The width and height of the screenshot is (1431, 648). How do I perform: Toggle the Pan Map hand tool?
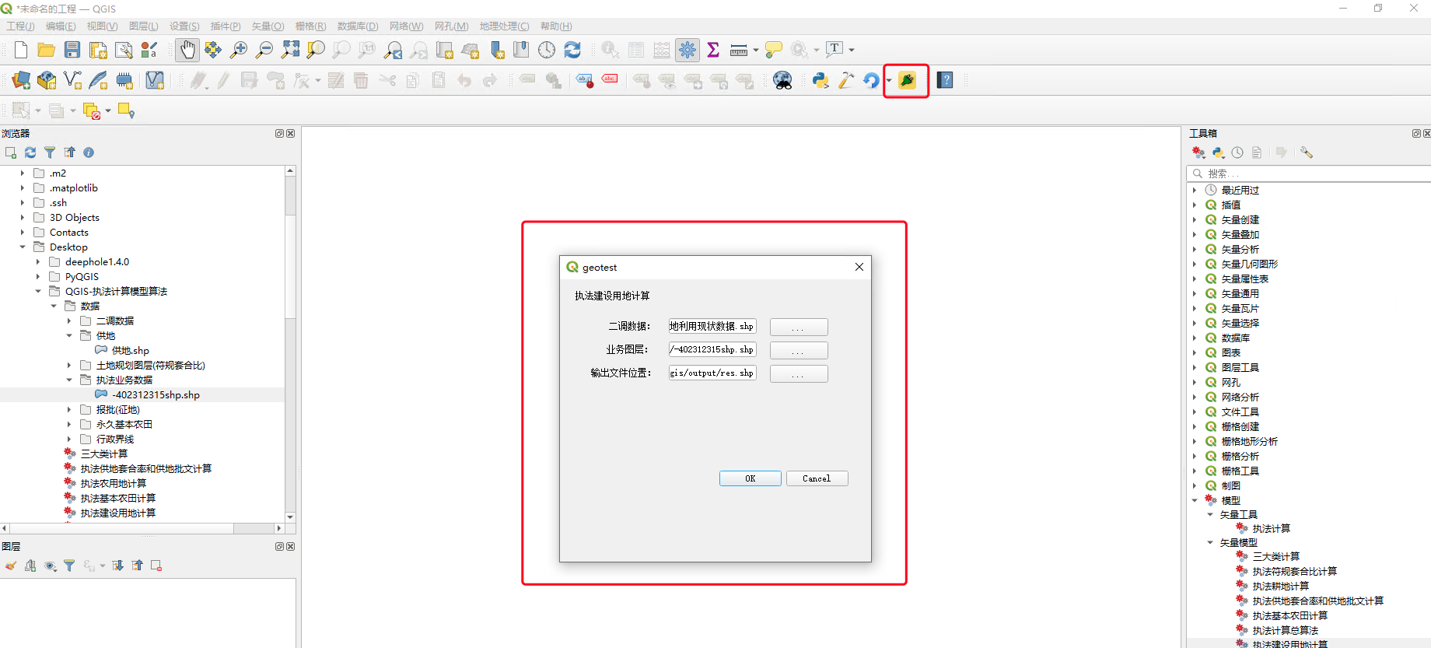point(187,50)
